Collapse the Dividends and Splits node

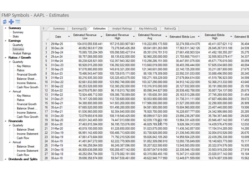[6, 159]
